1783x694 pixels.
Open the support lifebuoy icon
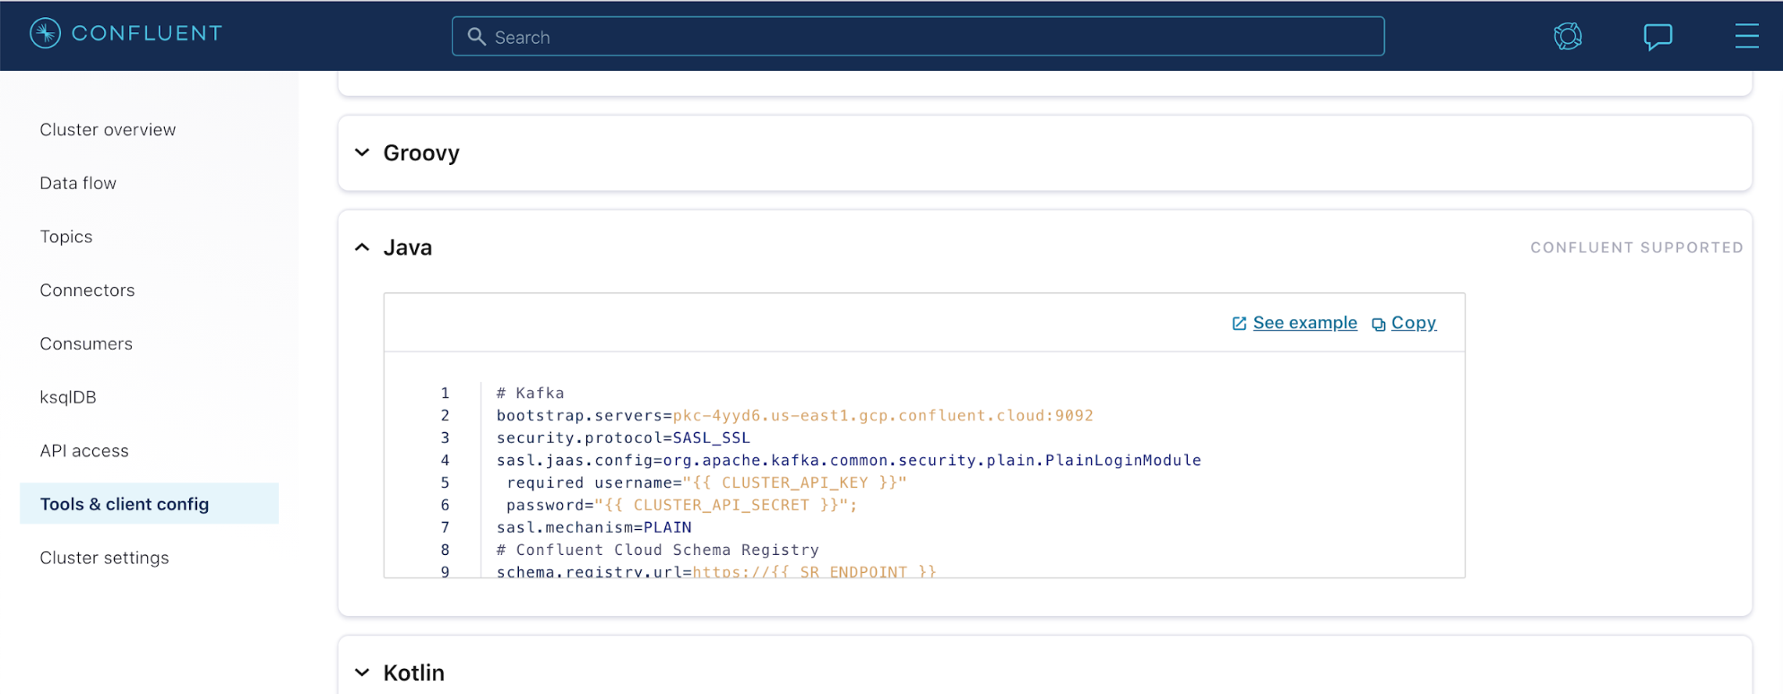tap(1568, 36)
